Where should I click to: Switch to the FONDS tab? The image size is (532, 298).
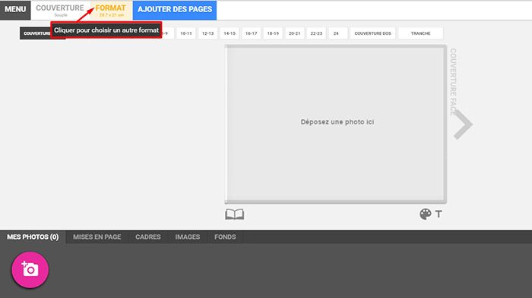coord(225,237)
